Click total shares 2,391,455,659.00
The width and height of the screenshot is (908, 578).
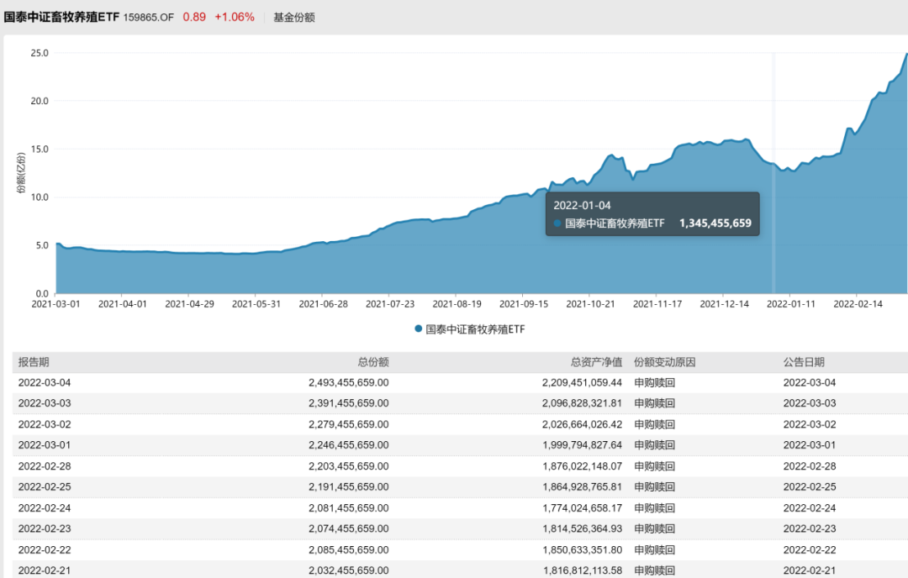[349, 403]
